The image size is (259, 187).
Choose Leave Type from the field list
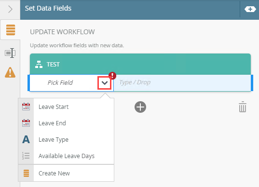coord(66,140)
